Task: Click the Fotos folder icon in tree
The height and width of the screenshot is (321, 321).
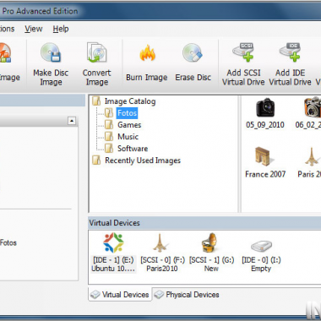Action: coord(109,113)
